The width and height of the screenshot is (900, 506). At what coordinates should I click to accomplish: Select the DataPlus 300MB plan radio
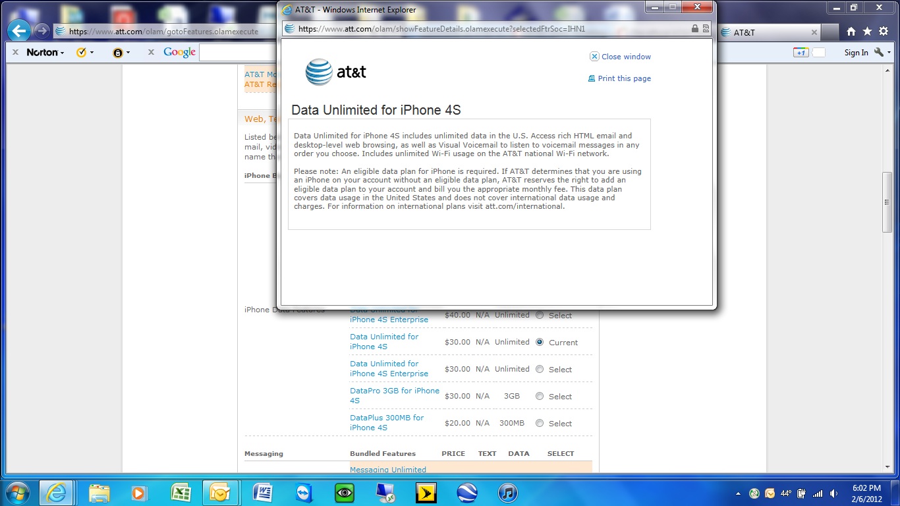[540, 423]
